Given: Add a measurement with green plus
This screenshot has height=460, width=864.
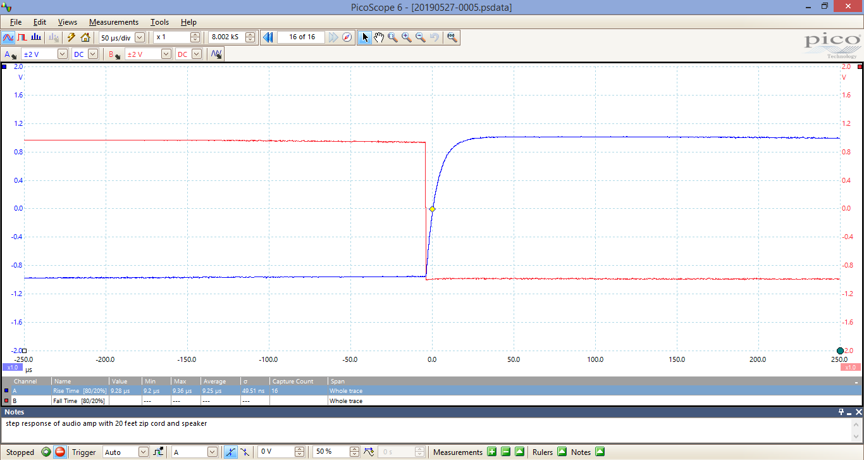Looking at the screenshot, I should (491, 452).
